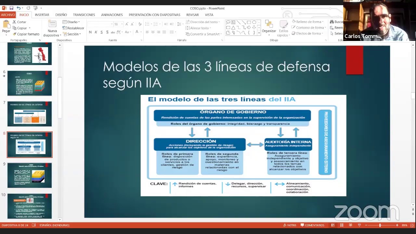
Task: Select the triangle shape in gallery
Action: [x=233, y=27]
